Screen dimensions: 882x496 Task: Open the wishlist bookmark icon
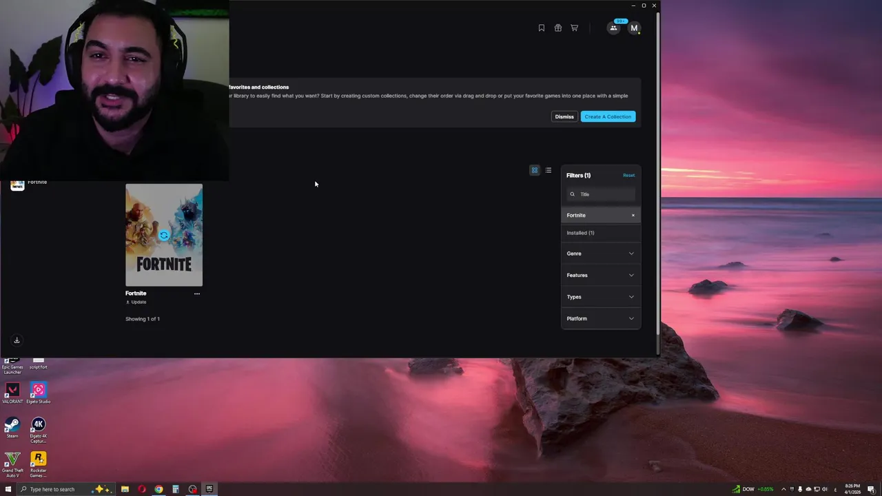click(542, 28)
